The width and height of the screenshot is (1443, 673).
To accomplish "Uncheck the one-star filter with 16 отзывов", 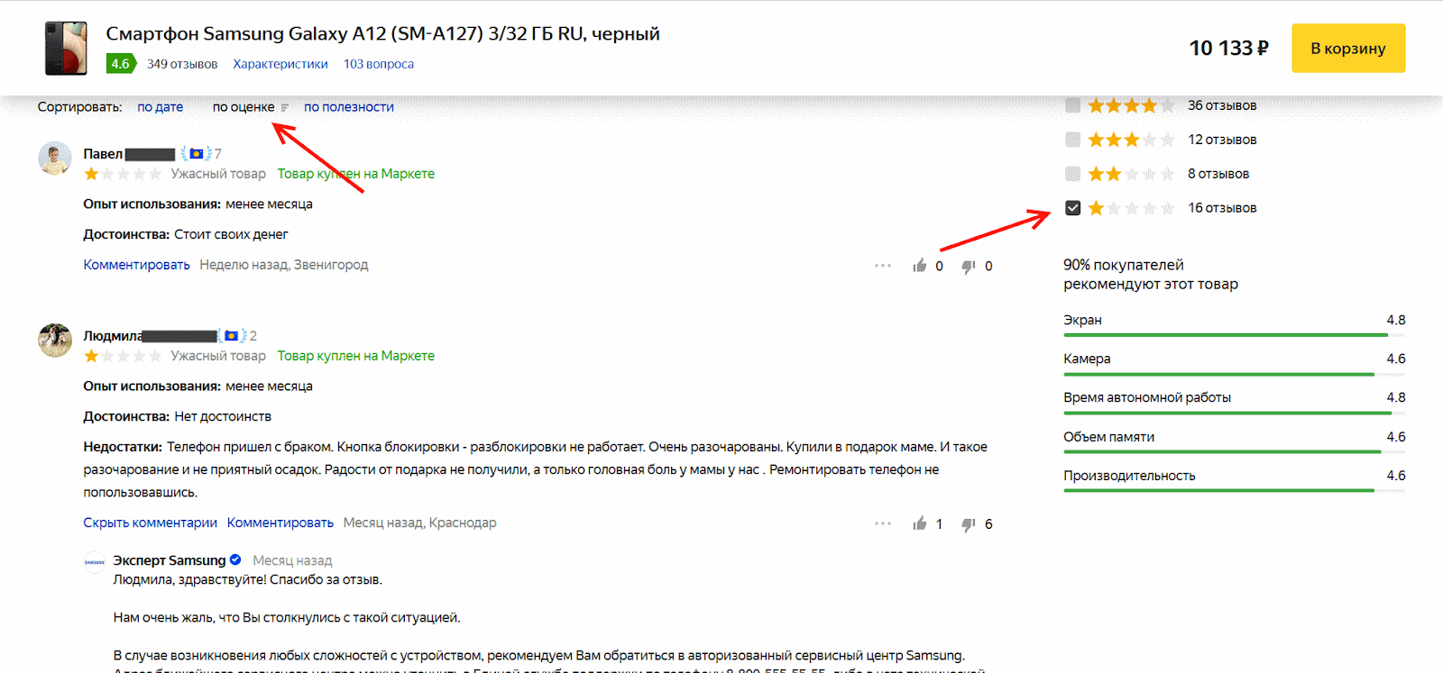I will pos(1072,208).
